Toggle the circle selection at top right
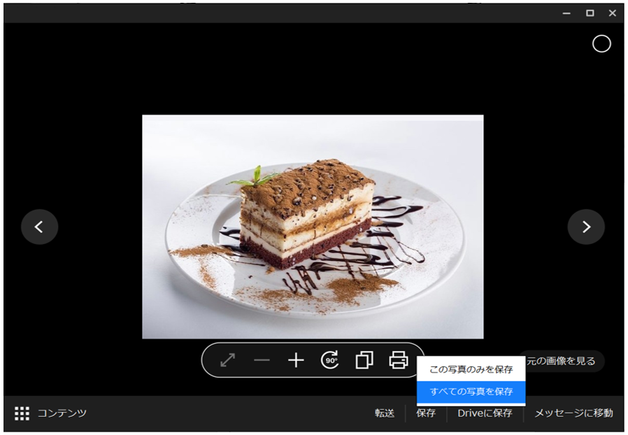628x435 pixels. 601,44
